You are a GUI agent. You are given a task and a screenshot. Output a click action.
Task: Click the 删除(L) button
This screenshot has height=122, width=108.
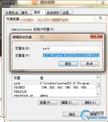[91, 102]
